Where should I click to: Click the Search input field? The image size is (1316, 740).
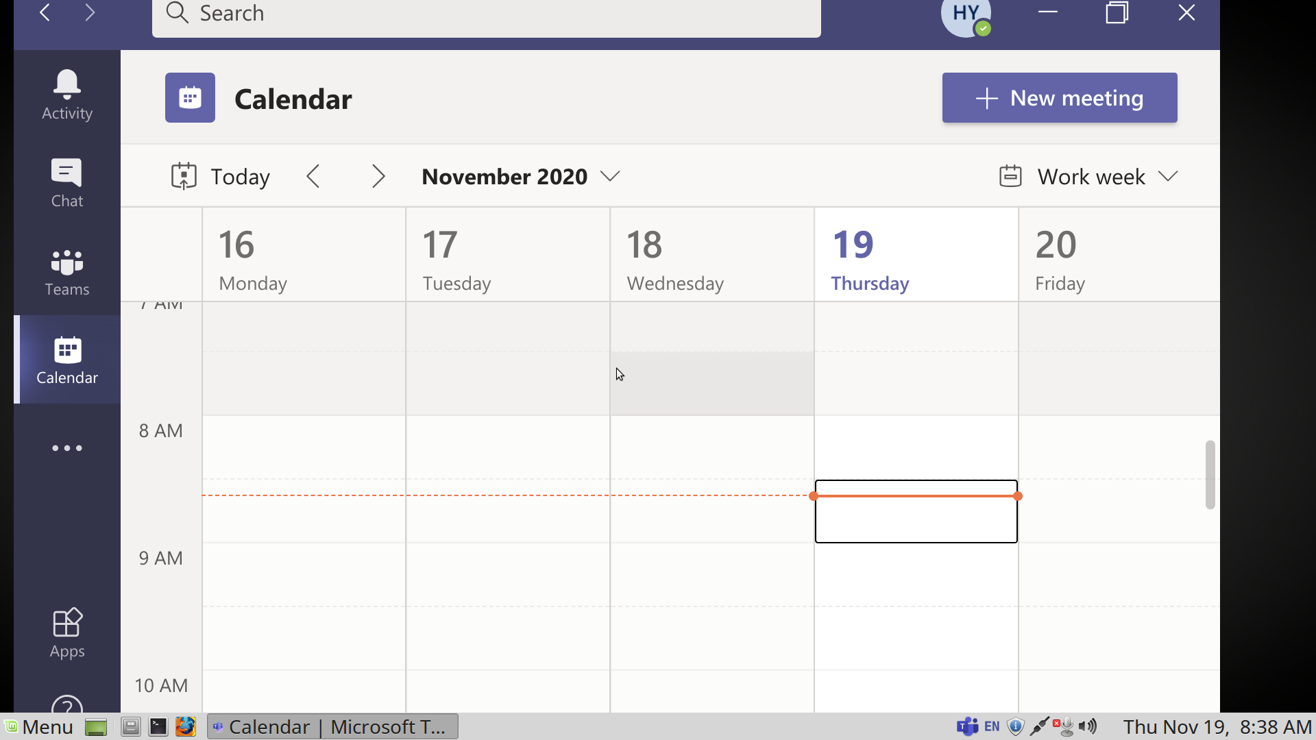pyautogui.click(x=487, y=12)
